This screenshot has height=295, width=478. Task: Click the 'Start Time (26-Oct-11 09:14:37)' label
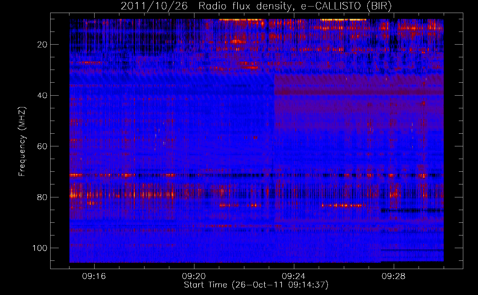point(256,285)
